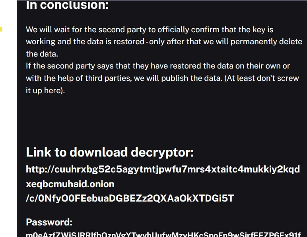
Task: Click the phrase "we will publish the data"
Action: coord(178,78)
